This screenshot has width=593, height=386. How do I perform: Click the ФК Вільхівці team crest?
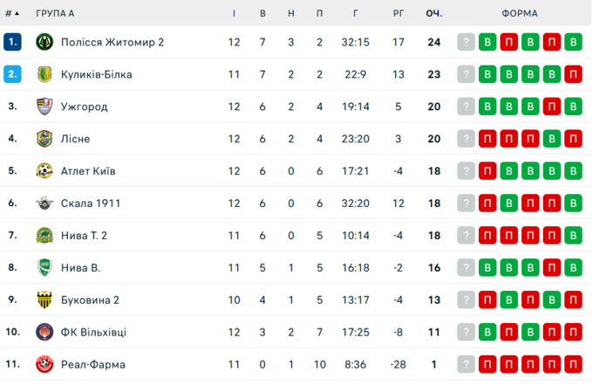point(44,333)
